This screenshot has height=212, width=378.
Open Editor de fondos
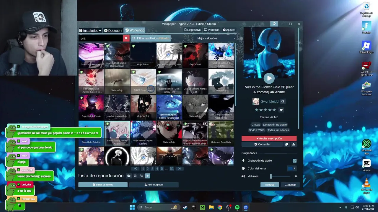click(x=103, y=185)
